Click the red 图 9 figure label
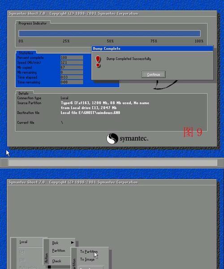The width and height of the screenshot is (224, 269). pyautogui.click(x=193, y=132)
